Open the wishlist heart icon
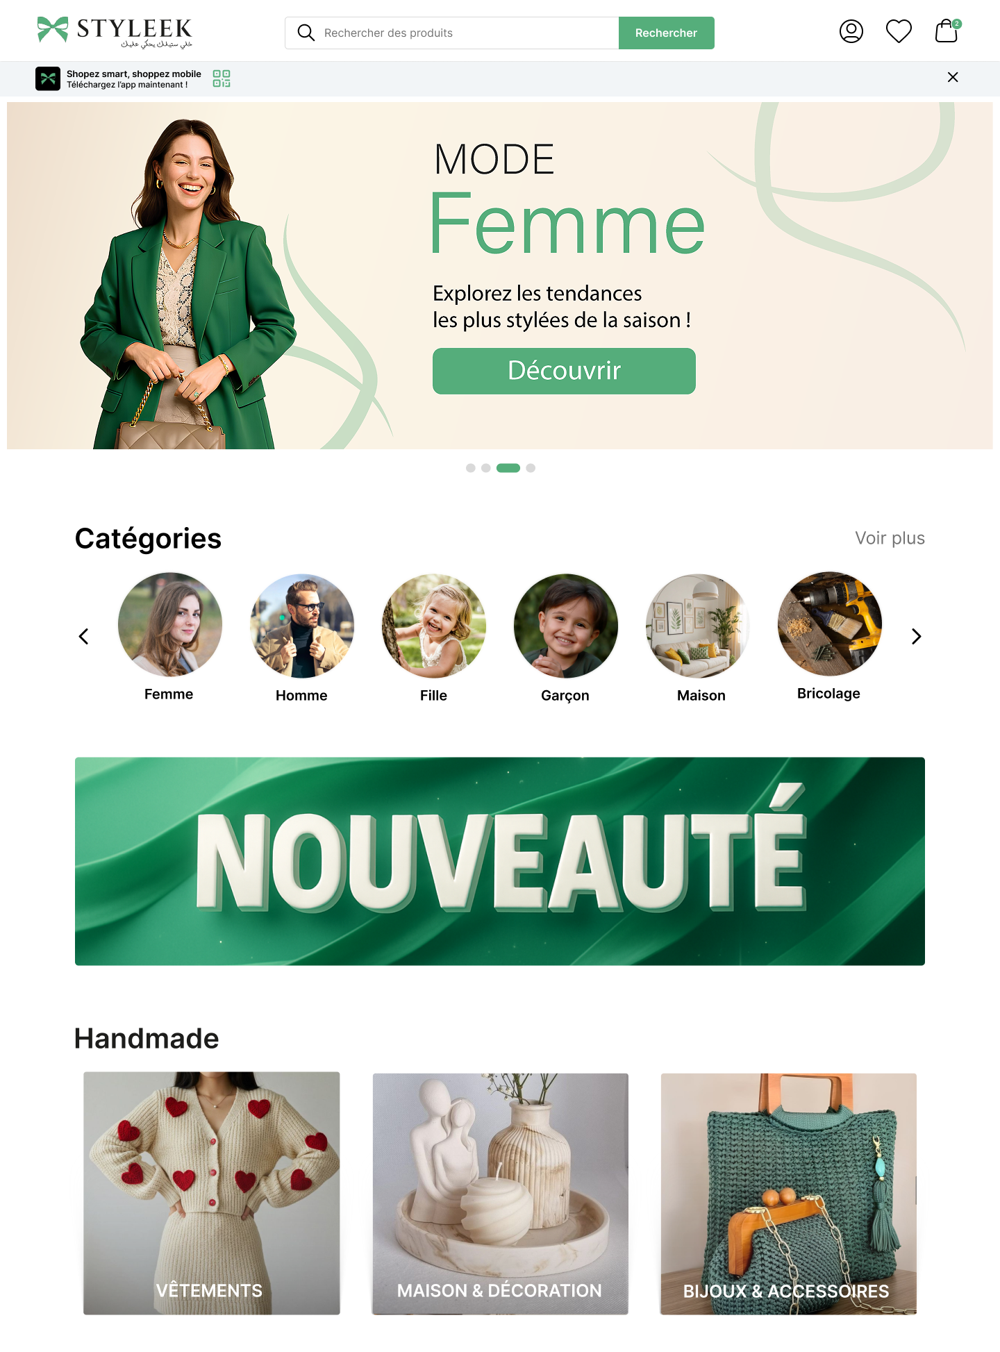 (899, 31)
